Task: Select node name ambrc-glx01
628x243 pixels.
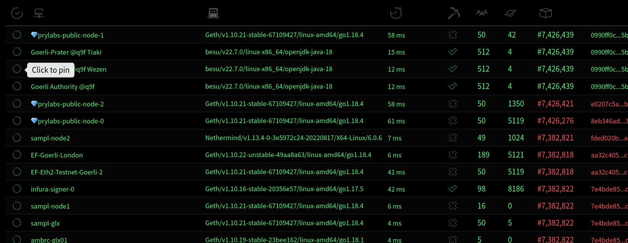Action: (49, 240)
